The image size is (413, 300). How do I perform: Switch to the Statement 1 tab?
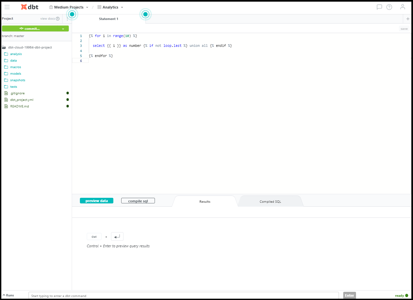point(109,19)
